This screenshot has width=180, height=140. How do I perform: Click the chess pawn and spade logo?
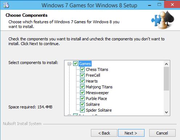pos(163,20)
